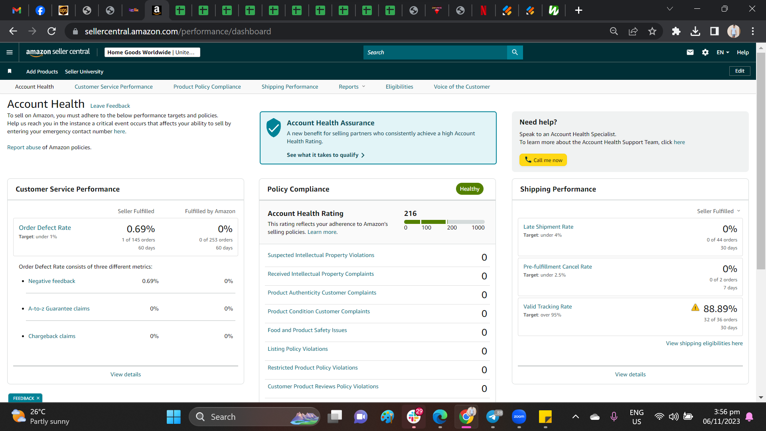Open the Customer Service Performance tab
The width and height of the screenshot is (766, 431).
(x=113, y=87)
